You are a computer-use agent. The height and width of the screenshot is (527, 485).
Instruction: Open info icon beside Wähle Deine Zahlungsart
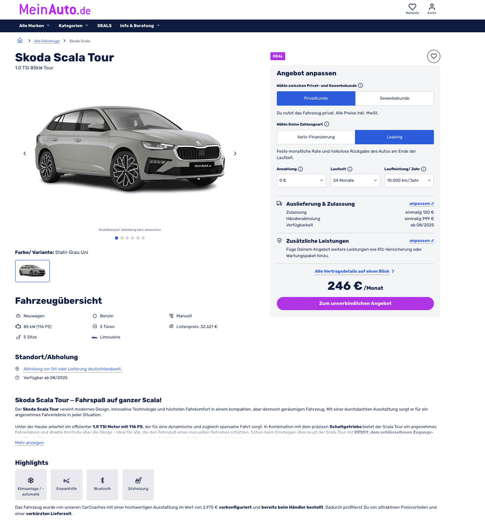327,124
